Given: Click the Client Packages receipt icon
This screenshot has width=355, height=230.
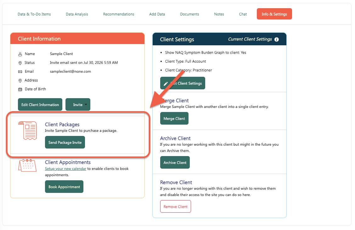Looking at the screenshot, I should (x=28, y=131).
